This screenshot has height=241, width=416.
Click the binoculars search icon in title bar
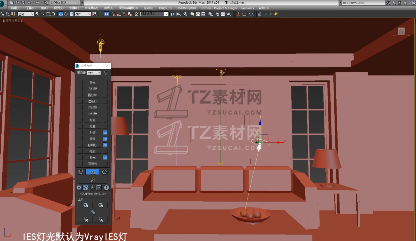[x=388, y=3]
